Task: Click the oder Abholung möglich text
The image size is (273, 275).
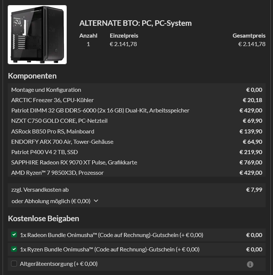Action: 51,201
